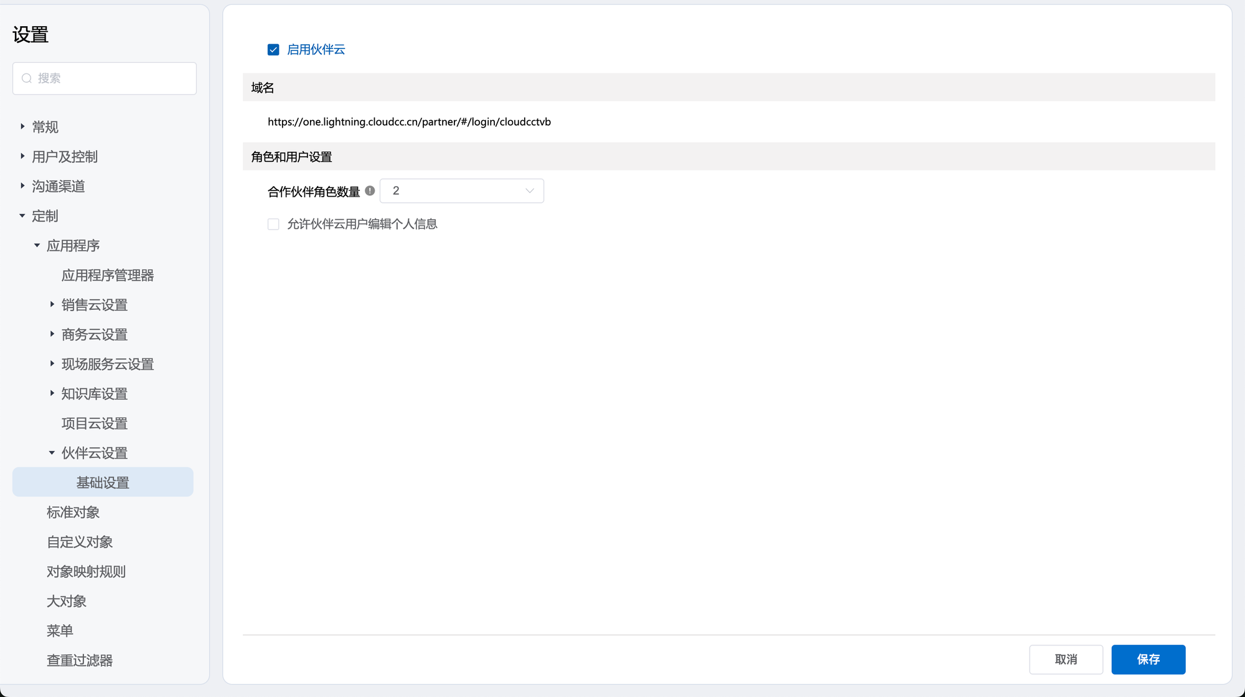1245x697 pixels.
Task: Expand 销售云设置 arrow
Action: click(52, 305)
